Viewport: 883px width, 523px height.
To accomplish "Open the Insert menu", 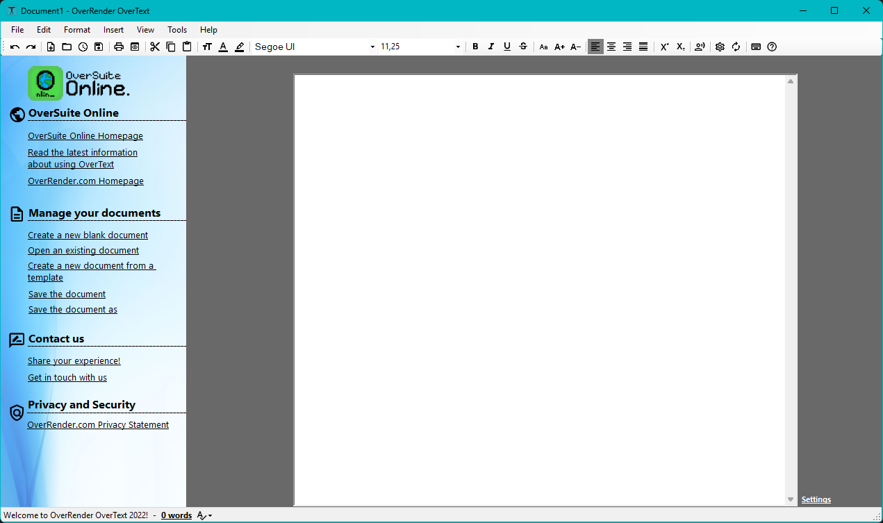I will tap(114, 30).
